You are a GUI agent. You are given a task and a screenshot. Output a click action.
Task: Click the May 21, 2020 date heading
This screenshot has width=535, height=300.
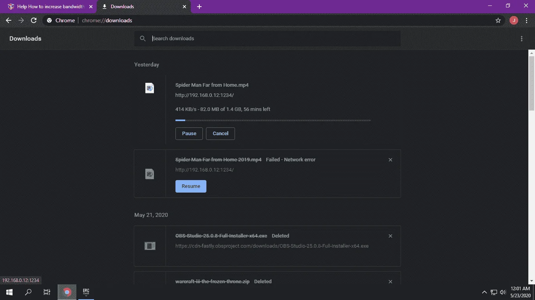point(151,215)
